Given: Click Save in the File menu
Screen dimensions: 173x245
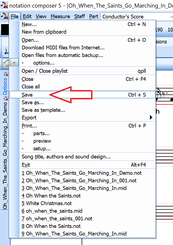Looking at the screenshot, I should pyautogui.click(x=27, y=95).
